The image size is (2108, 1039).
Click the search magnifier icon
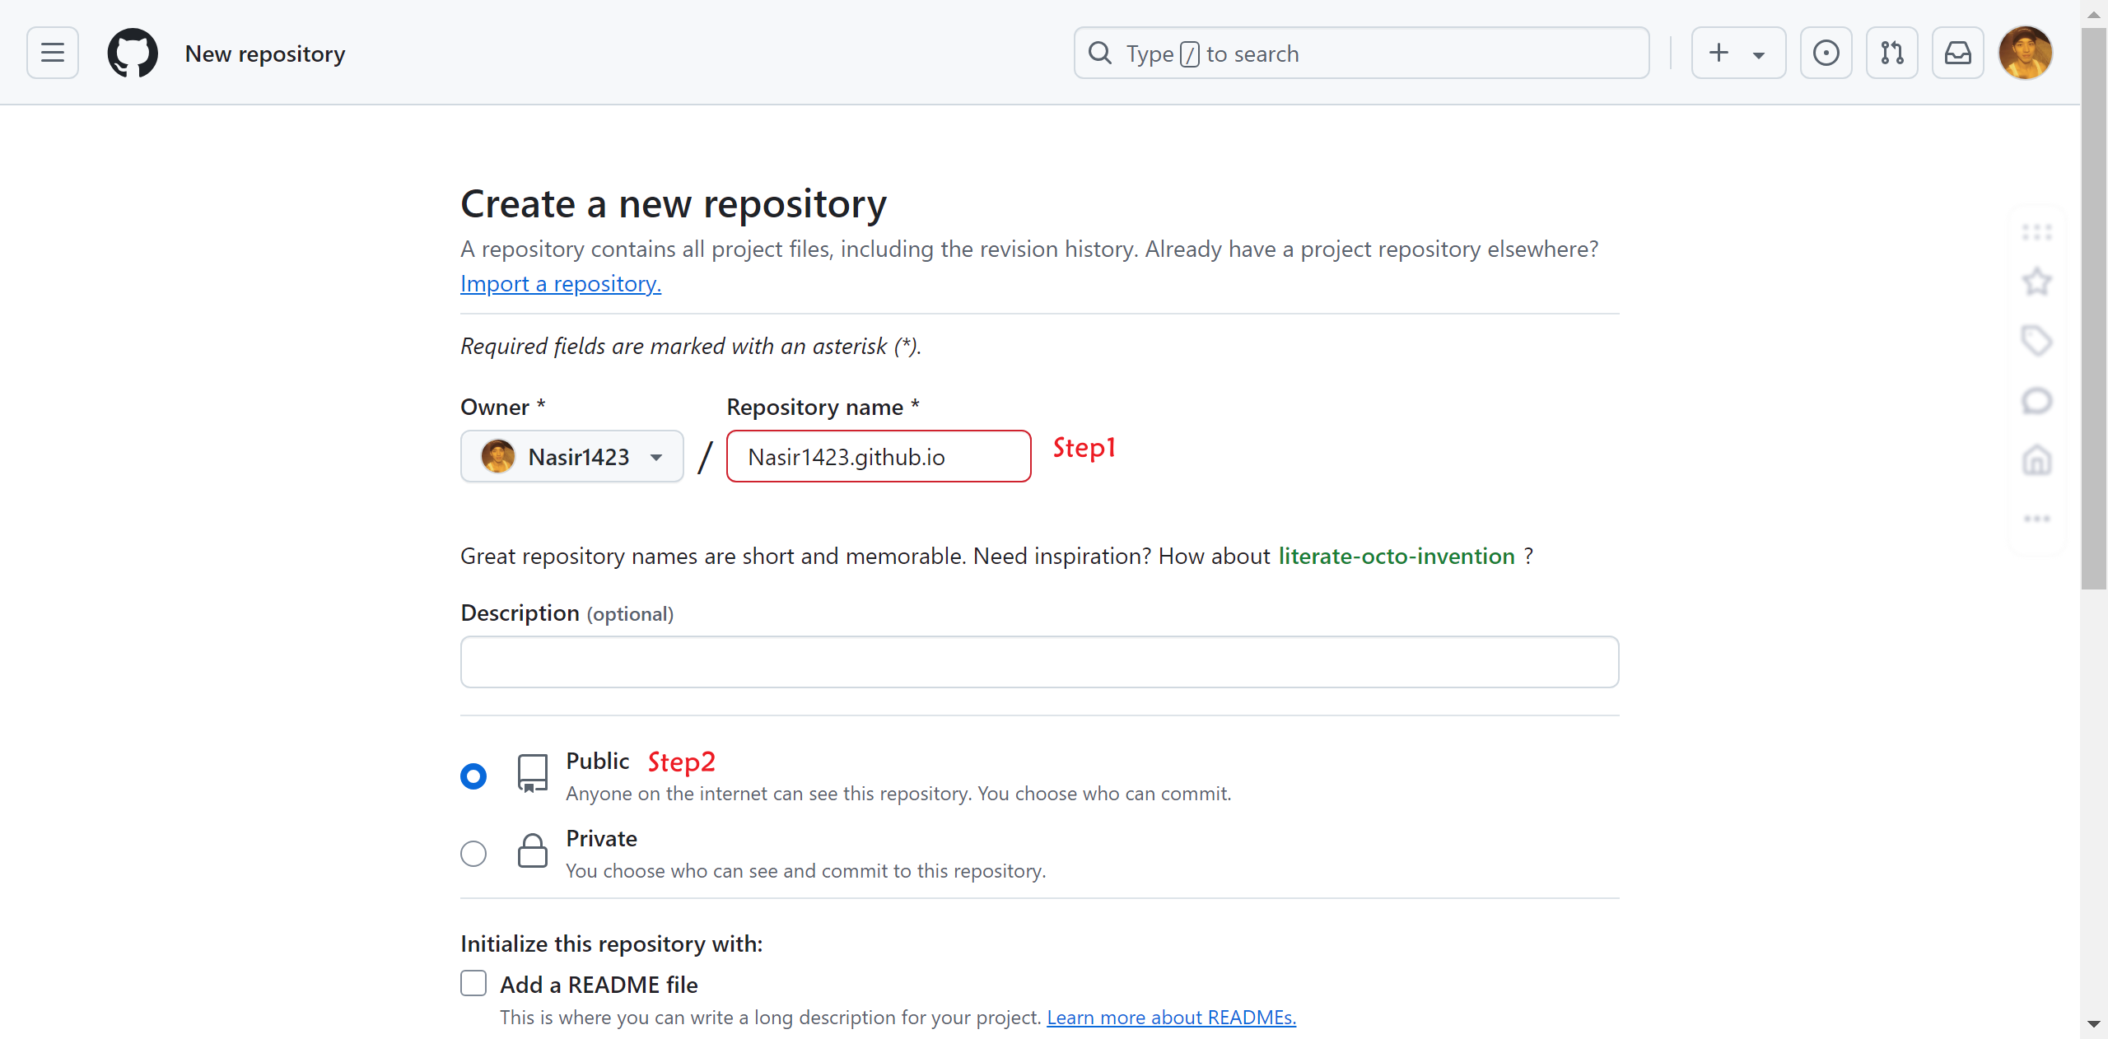click(1100, 53)
